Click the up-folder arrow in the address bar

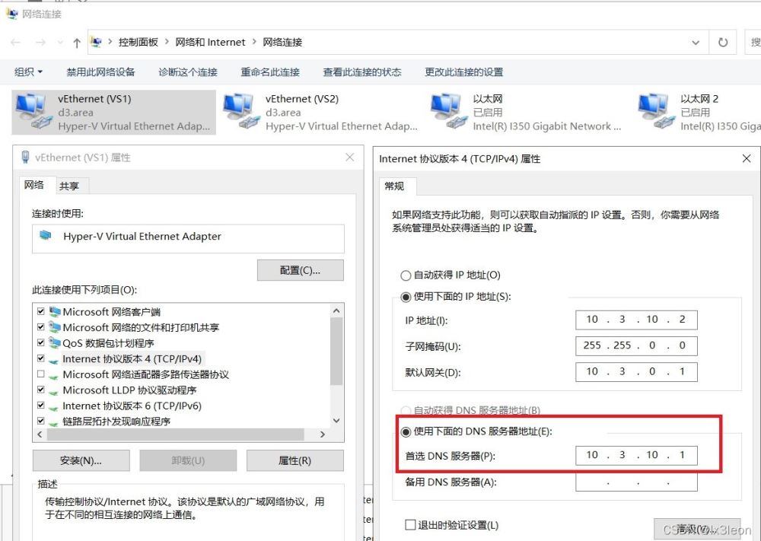[77, 43]
